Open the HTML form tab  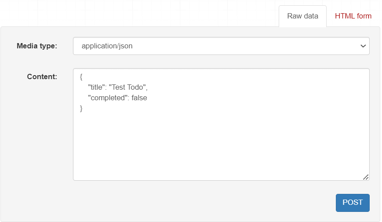353,16
